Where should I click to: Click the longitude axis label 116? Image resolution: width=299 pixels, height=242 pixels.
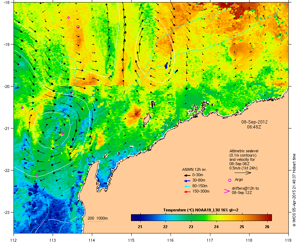[171, 240]
